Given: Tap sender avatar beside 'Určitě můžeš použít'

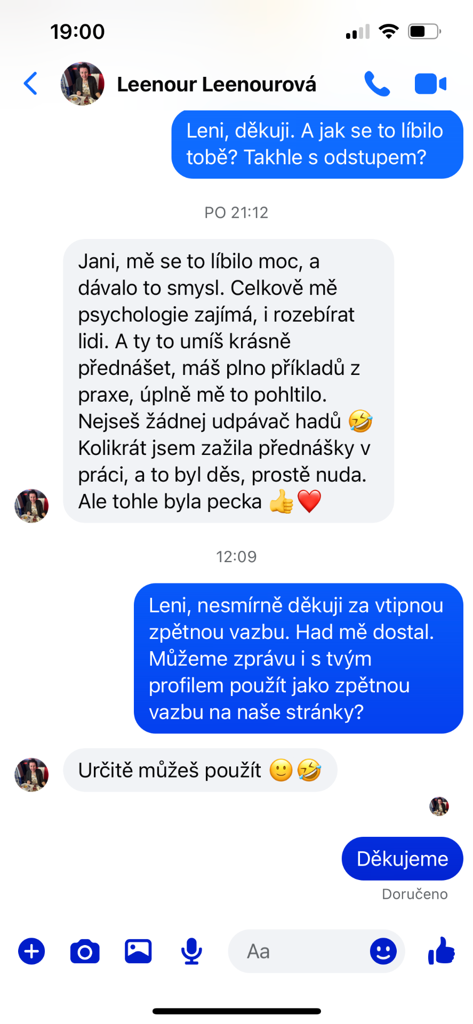Looking at the screenshot, I should pos(31,774).
